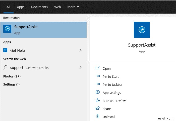
Task: Click the Pin to Start pin icon
Action: pyautogui.click(x=98, y=76)
